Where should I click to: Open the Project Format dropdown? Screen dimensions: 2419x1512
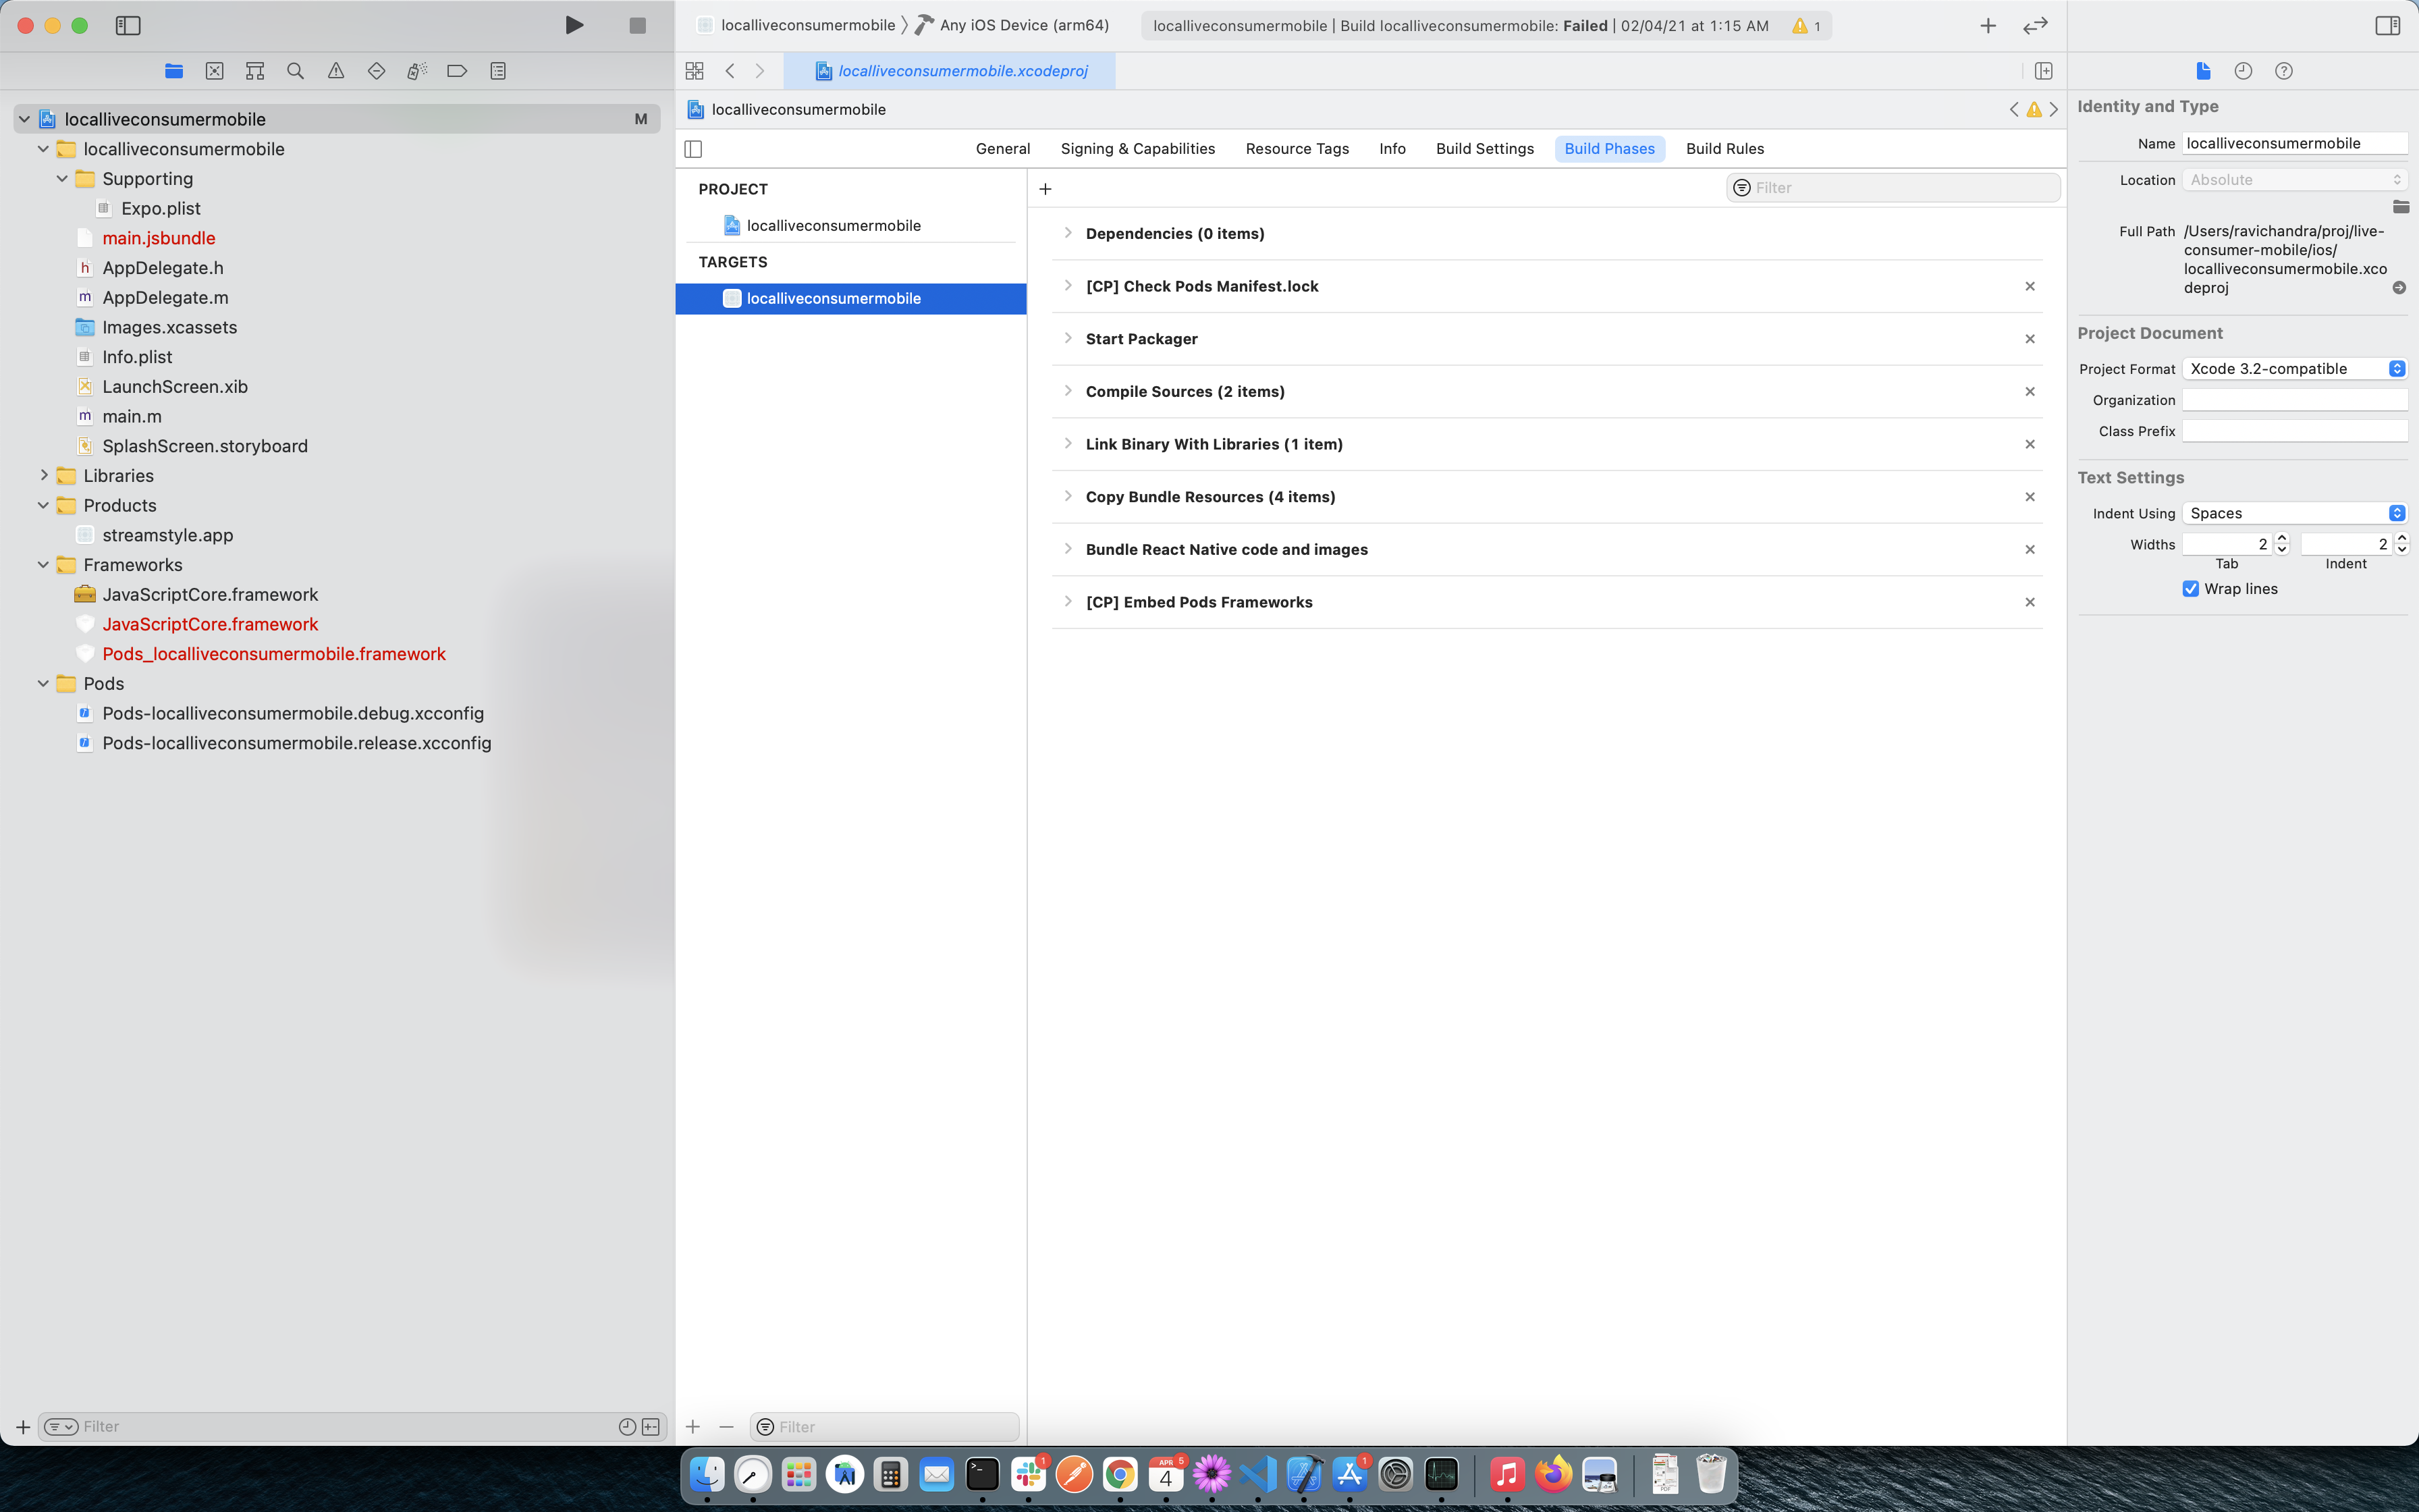(x=2295, y=368)
